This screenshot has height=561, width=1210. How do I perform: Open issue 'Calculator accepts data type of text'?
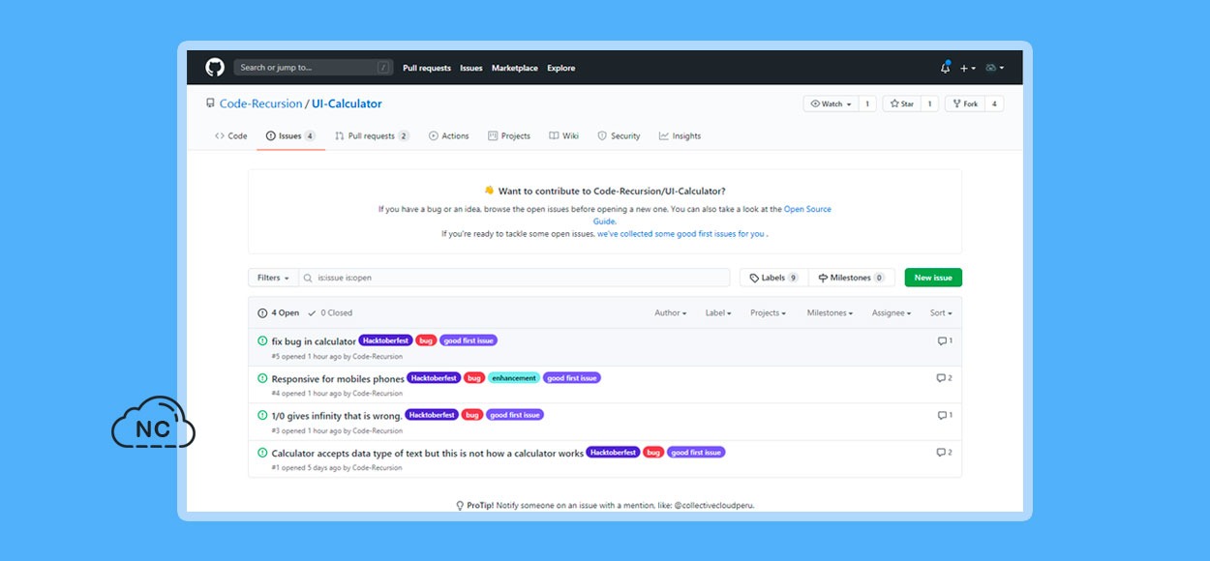[x=428, y=454]
